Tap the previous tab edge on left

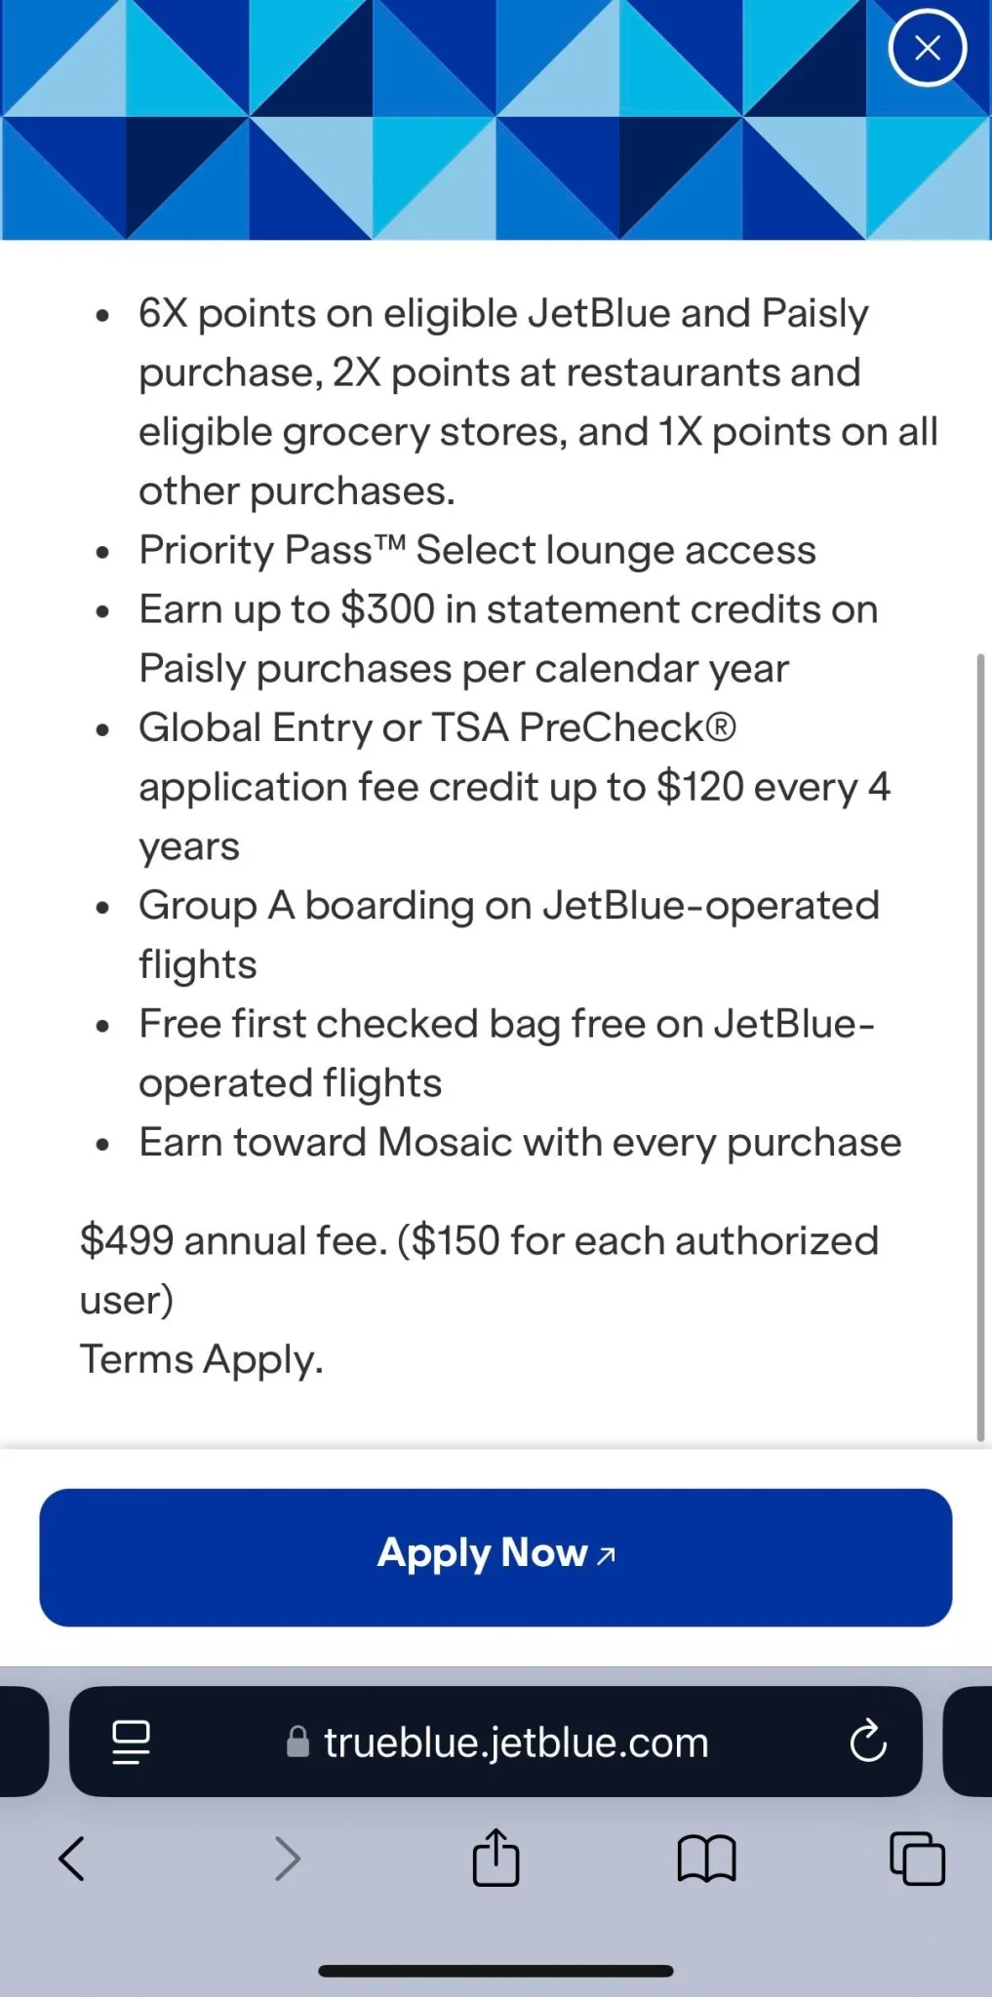tap(23, 1742)
